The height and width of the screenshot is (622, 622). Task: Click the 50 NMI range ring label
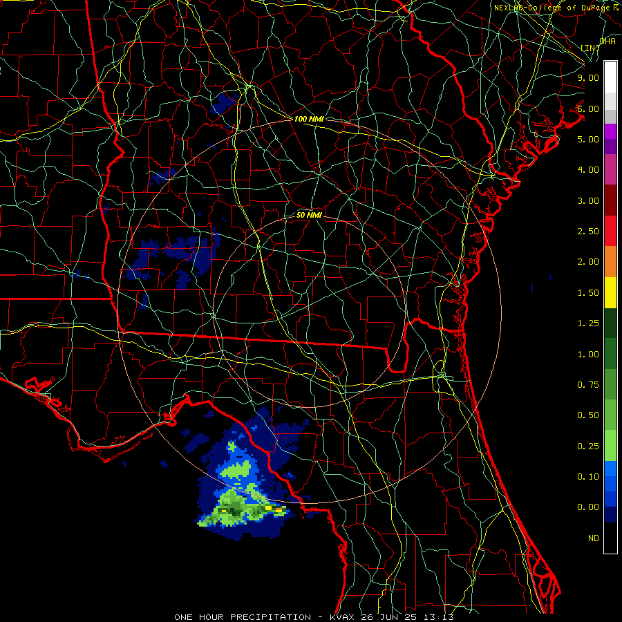point(309,216)
